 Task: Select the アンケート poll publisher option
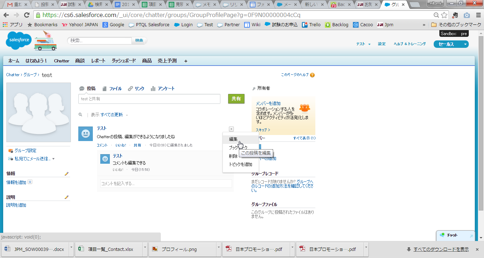tap(163, 89)
